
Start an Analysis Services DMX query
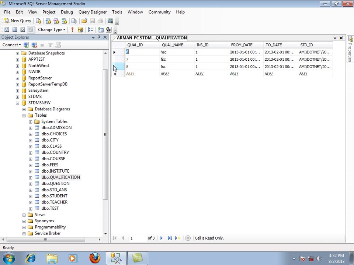click(56, 21)
